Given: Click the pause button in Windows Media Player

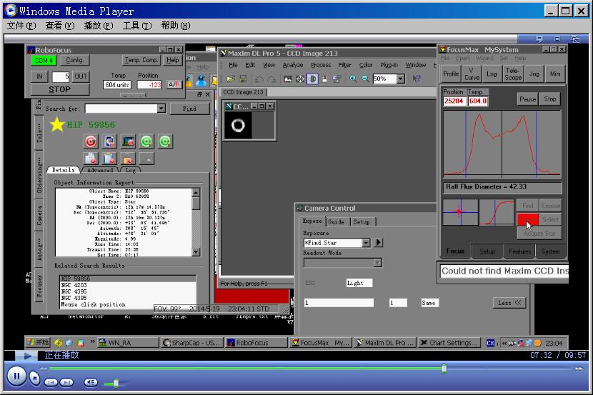Looking at the screenshot, I should (x=16, y=376).
